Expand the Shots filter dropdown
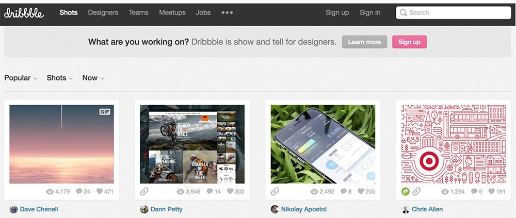Image resolution: width=516 pixels, height=218 pixels. click(59, 78)
